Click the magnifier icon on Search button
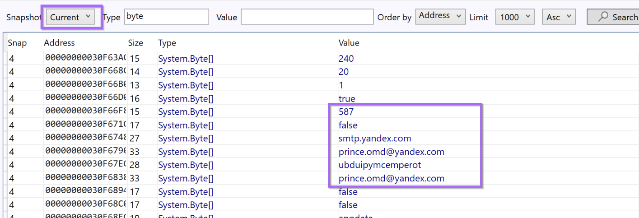639x218 pixels. click(x=603, y=17)
